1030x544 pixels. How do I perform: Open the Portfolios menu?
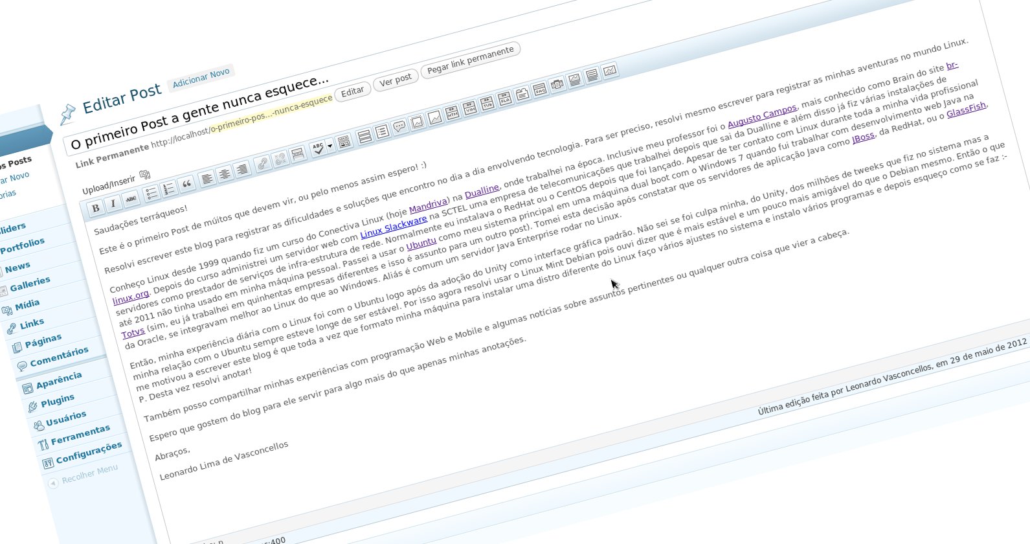[x=23, y=247]
